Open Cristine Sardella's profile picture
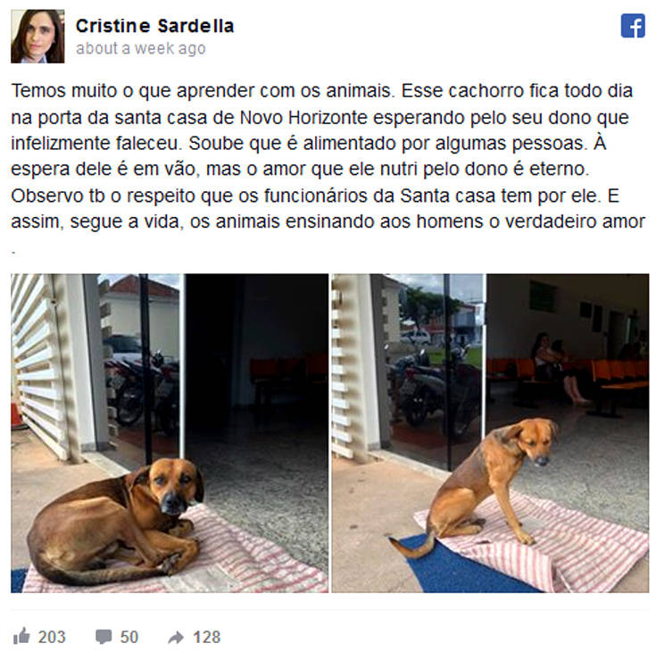Screen dimensions: 656x651 [37, 37]
